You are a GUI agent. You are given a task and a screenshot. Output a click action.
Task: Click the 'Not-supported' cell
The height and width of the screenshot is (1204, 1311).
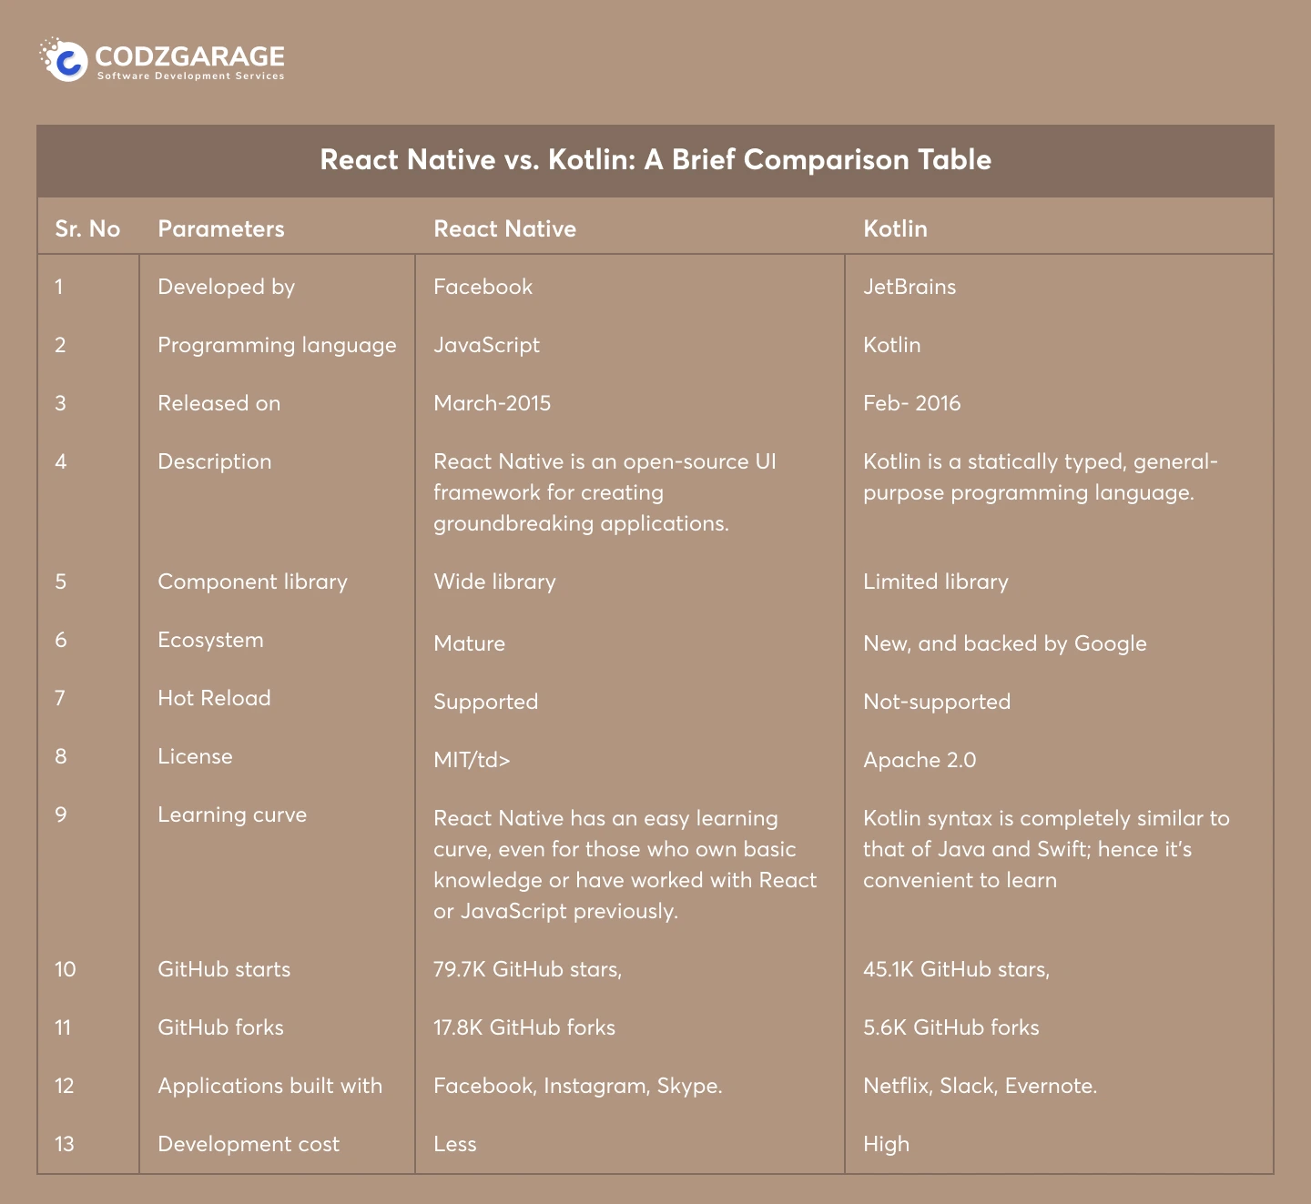pyautogui.click(x=937, y=702)
